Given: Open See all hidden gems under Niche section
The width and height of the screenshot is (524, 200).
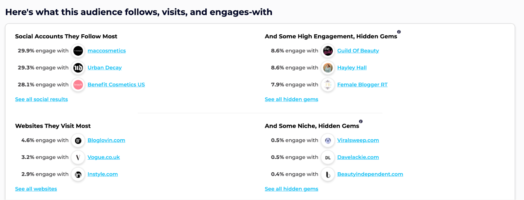Looking at the screenshot, I should [x=291, y=189].
